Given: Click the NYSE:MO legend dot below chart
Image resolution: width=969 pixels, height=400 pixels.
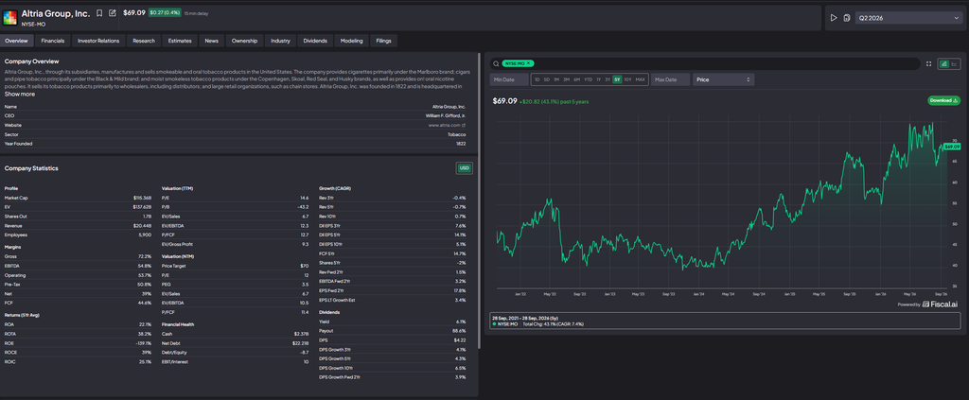Looking at the screenshot, I should pos(496,324).
